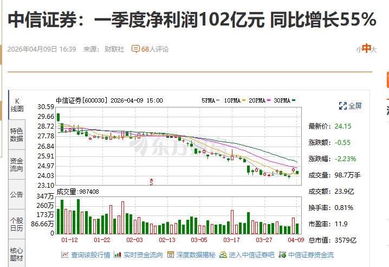Screen dimensions: 389x267
Task: Click the icon beside 中信证券资金流
Action: coord(282,255)
